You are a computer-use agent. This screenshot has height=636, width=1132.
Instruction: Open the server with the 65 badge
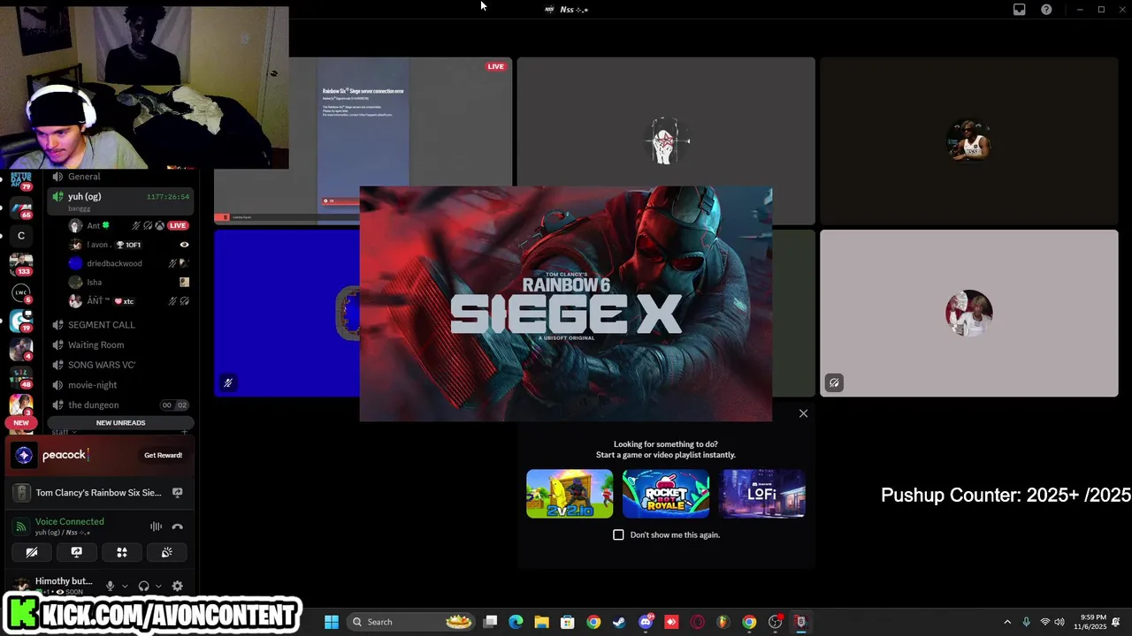(20, 209)
